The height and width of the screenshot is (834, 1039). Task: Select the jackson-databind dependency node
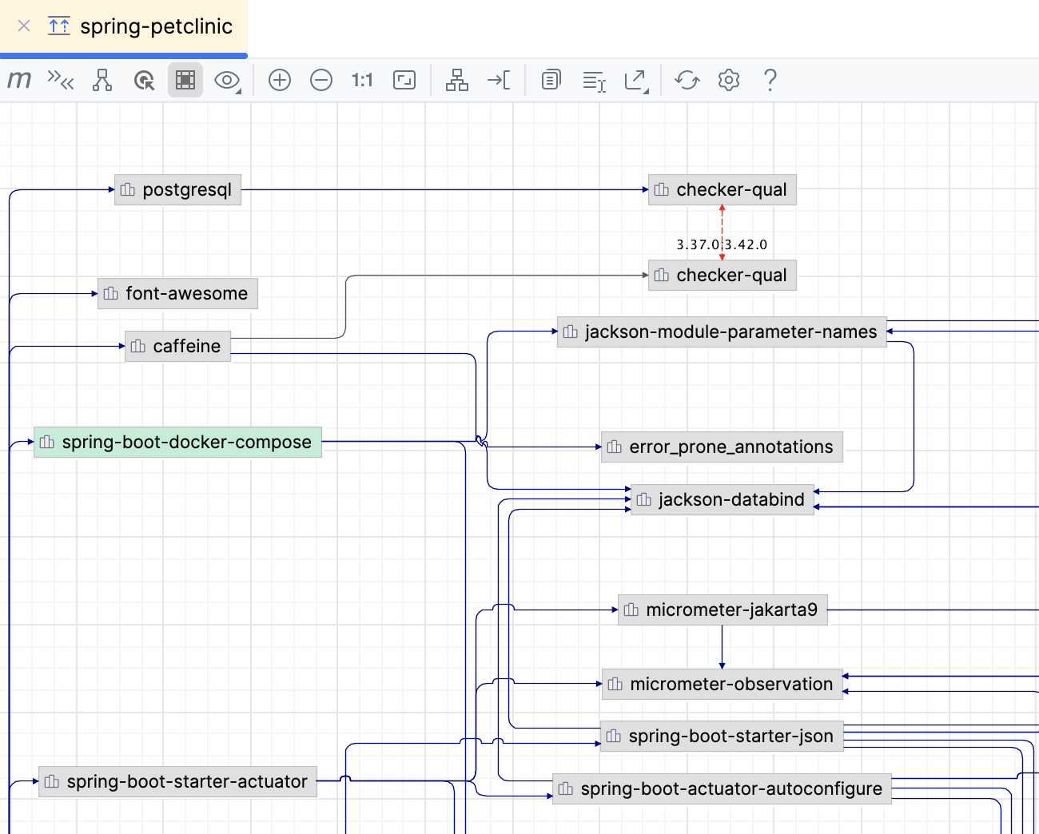point(722,499)
